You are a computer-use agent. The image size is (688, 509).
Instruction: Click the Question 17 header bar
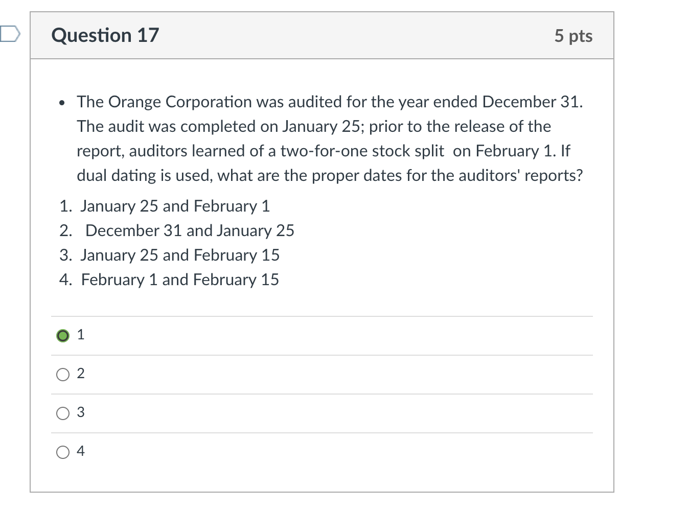(322, 35)
